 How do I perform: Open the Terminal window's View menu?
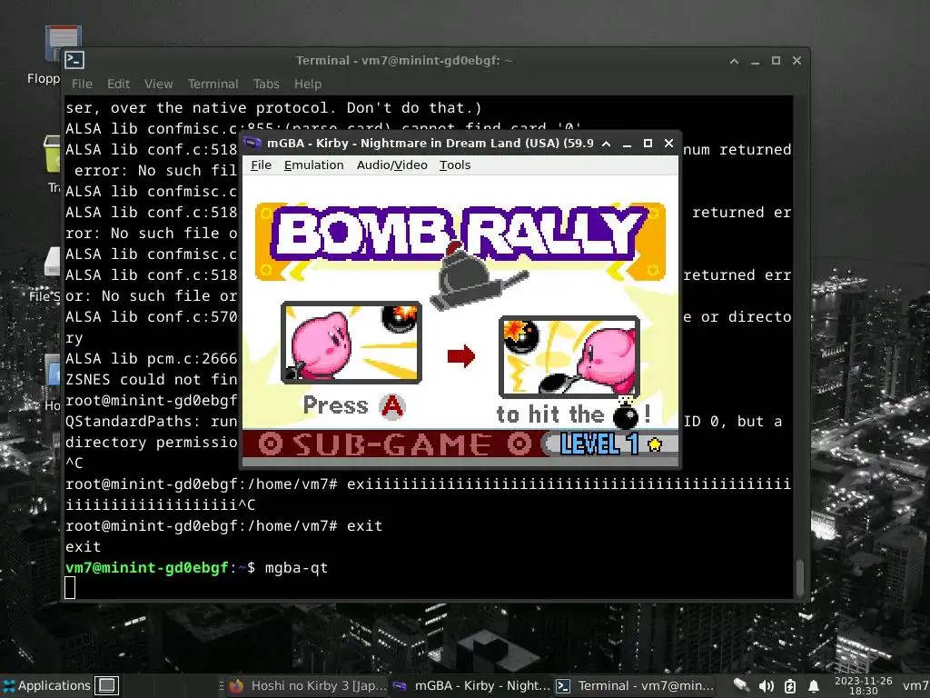(158, 84)
